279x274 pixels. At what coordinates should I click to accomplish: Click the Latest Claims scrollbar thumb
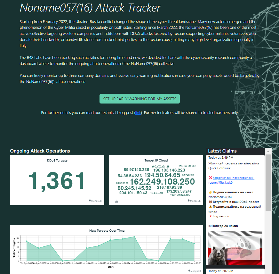coord(268,179)
